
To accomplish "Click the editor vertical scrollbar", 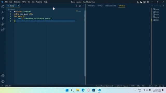I will [85, 43].
